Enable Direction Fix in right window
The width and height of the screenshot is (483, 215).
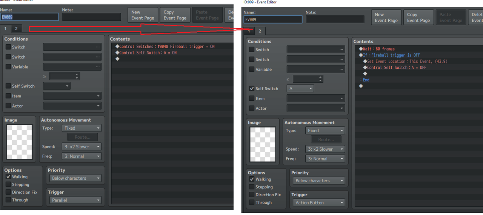pos(252,195)
